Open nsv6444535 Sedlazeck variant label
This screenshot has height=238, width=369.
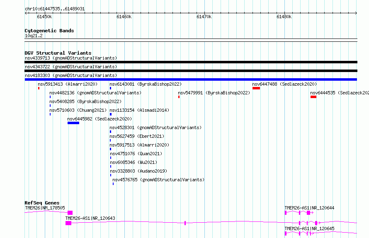339,93
